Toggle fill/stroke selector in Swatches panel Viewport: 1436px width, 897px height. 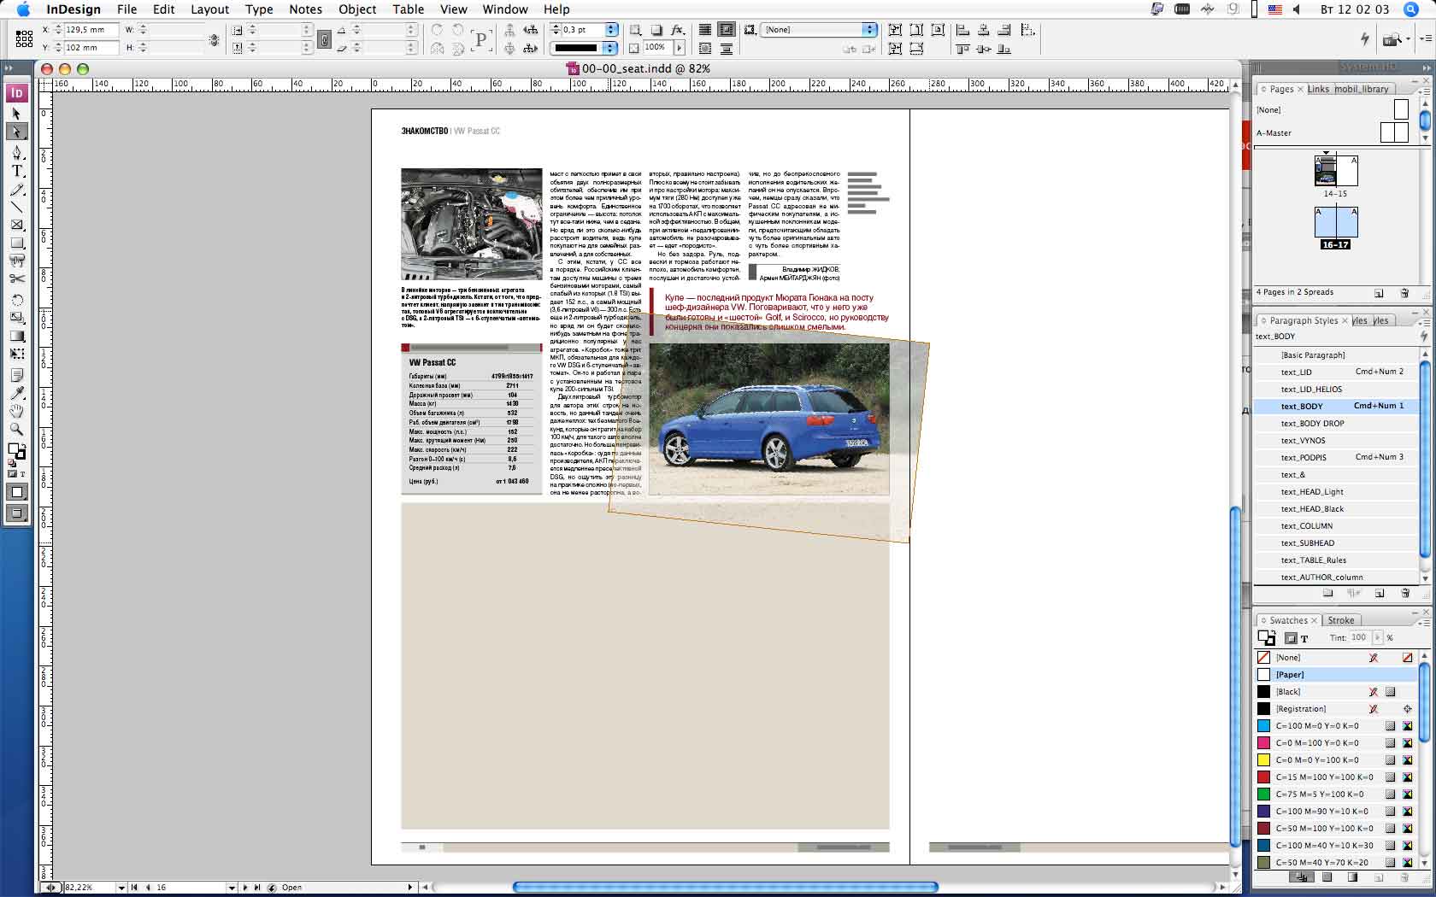[x=1267, y=637]
